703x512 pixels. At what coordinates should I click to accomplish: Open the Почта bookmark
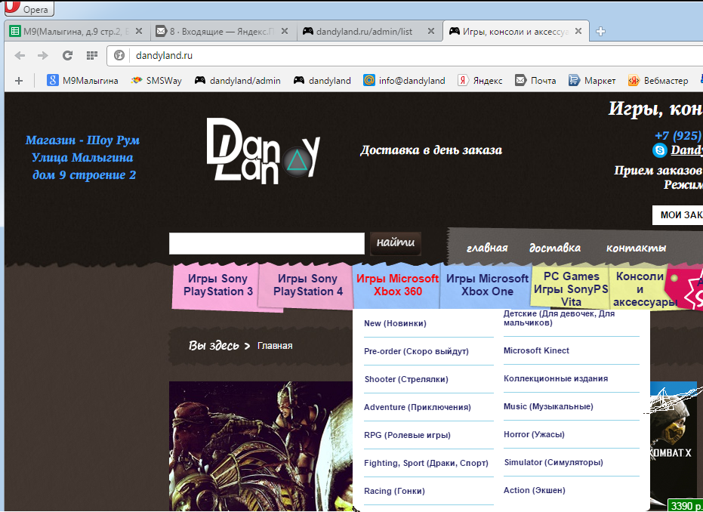point(535,81)
